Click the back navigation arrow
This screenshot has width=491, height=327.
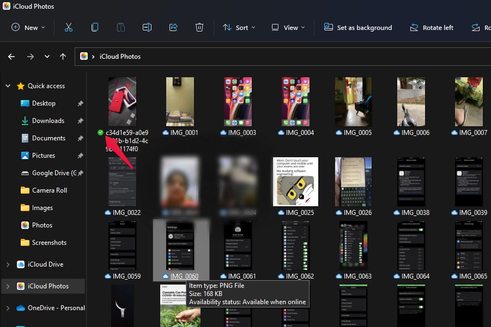point(11,56)
